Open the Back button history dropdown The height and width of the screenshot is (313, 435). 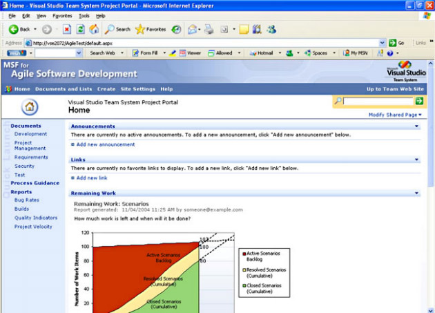point(35,29)
